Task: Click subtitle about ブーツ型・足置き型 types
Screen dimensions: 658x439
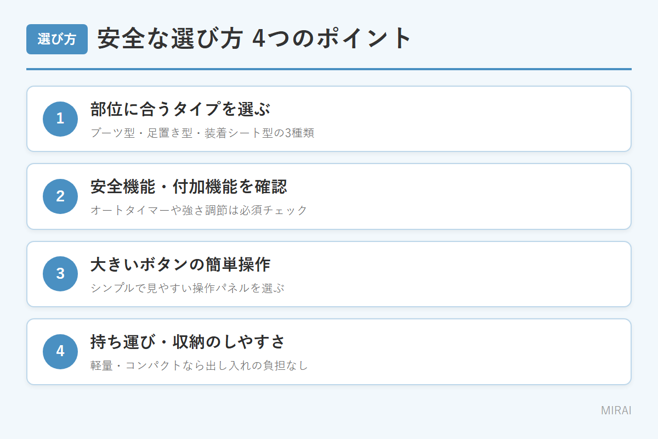Action: [x=202, y=133]
